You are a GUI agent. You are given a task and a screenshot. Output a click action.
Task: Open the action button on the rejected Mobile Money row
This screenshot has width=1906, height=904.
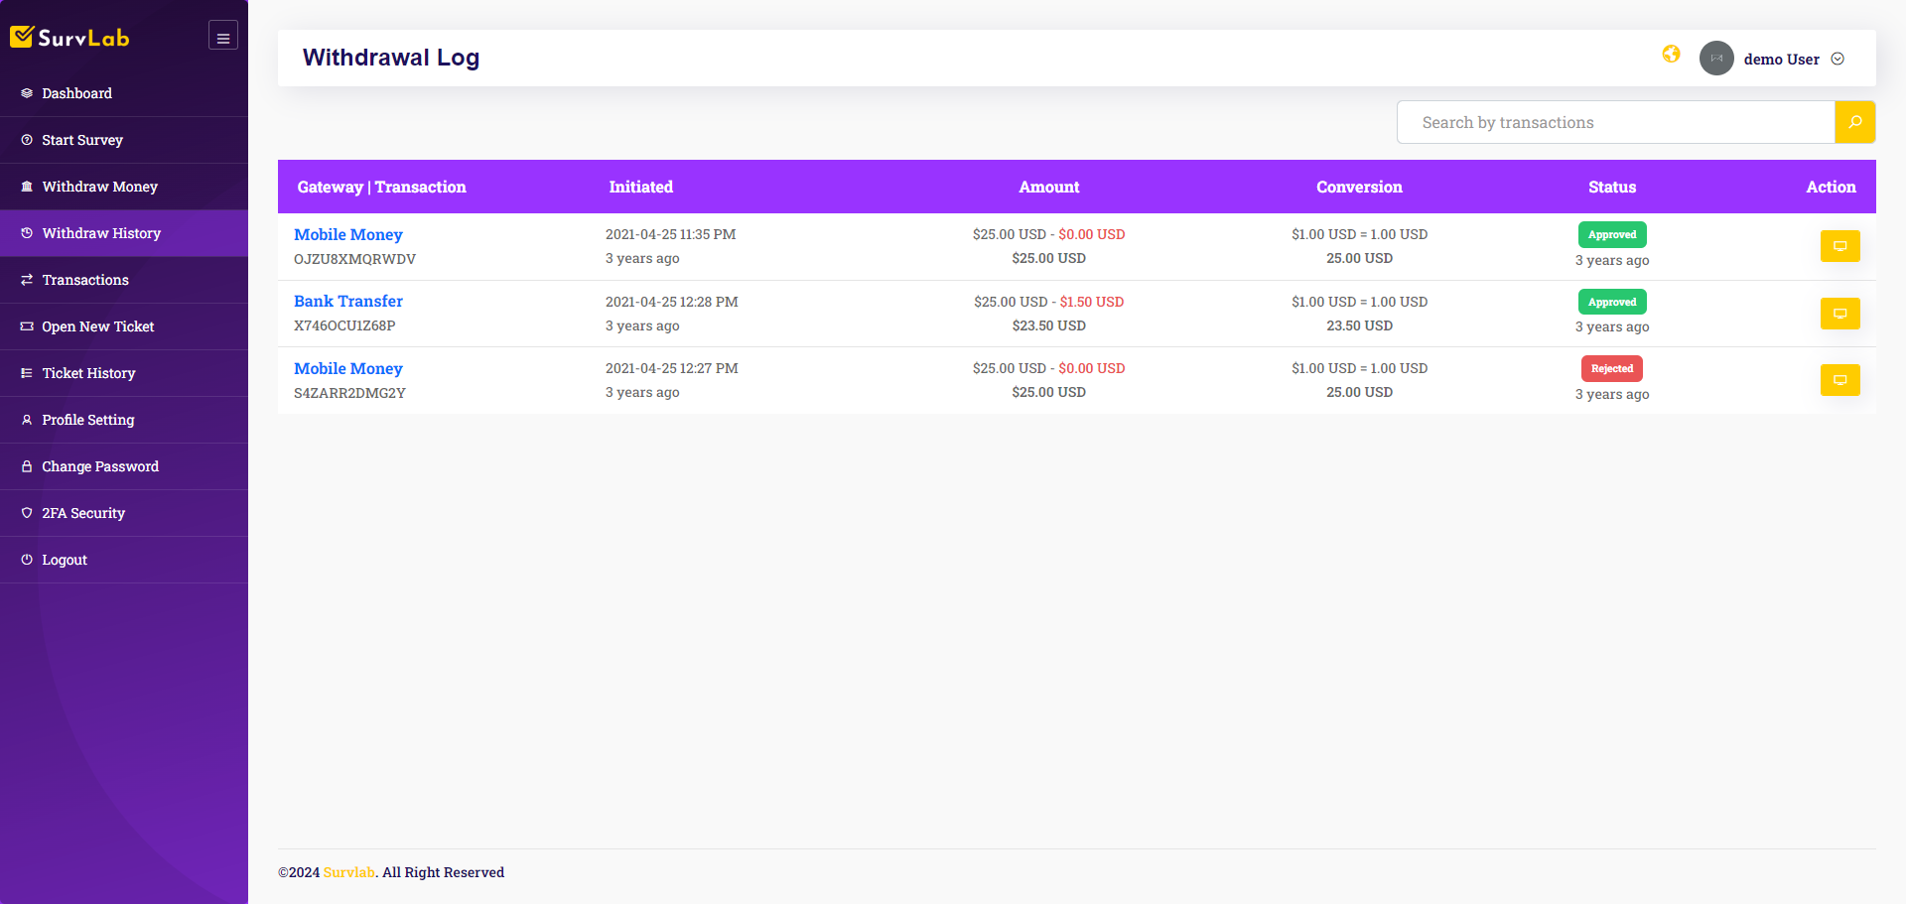pos(1839,379)
